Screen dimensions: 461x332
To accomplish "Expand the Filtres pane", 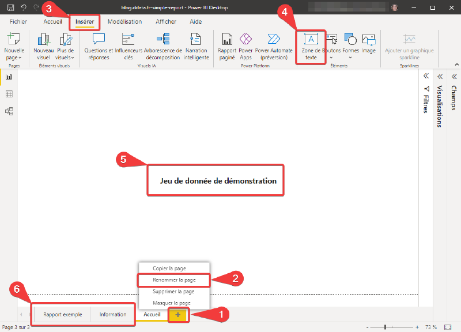I will pos(426,76).
